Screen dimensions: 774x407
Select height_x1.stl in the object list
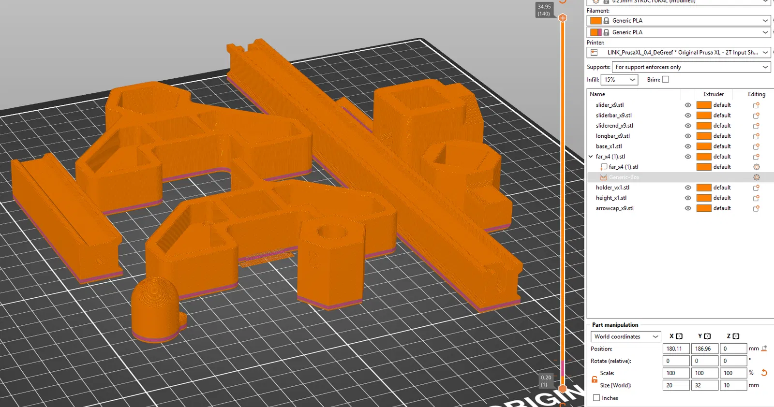click(611, 198)
